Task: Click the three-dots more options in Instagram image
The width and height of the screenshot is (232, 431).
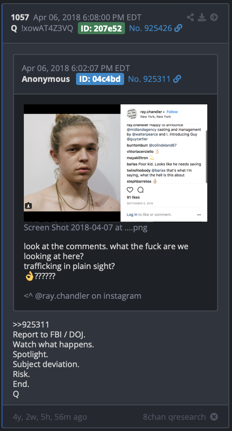Action: [199, 215]
